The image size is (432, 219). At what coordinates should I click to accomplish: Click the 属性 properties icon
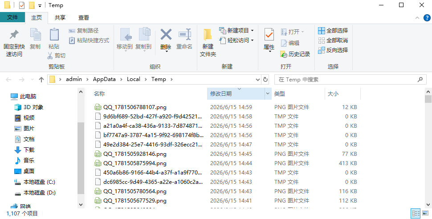269,35
